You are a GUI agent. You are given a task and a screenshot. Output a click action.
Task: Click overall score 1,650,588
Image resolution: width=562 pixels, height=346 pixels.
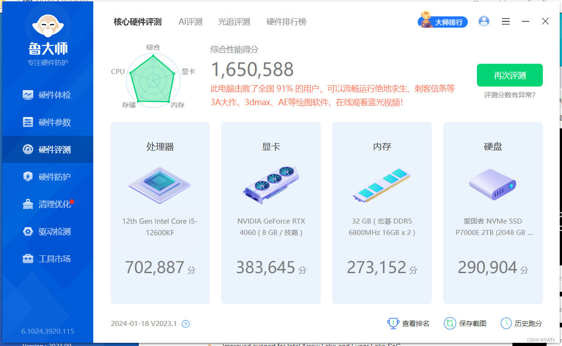point(252,70)
